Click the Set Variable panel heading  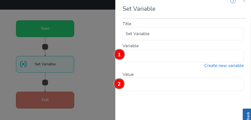pyautogui.click(x=139, y=9)
